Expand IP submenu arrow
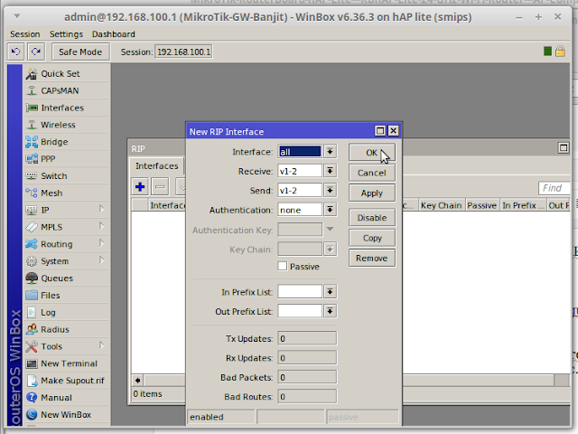Image resolution: width=578 pixels, height=434 pixels. tap(102, 209)
